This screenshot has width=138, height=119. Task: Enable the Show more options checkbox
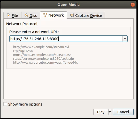click(x=5, y=104)
